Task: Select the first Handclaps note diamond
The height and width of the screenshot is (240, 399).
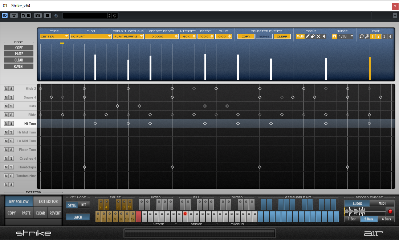Action: click(x=84, y=167)
